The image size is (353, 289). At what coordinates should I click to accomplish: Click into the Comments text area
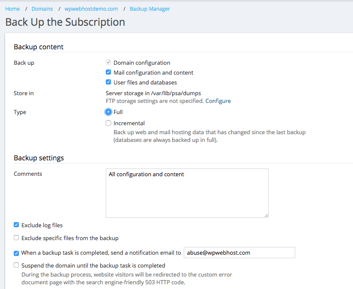pos(187,193)
